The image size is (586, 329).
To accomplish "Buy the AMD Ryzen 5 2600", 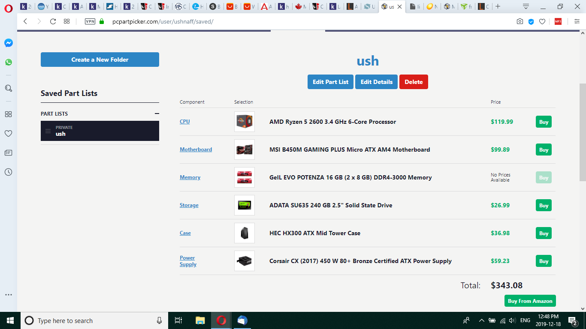I will point(544,122).
